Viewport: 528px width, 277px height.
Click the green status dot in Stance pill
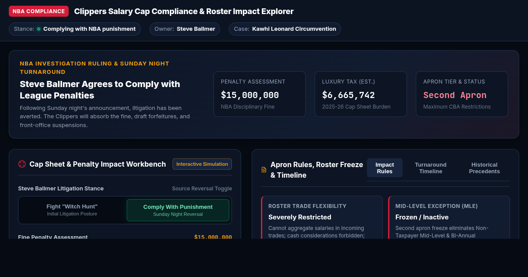click(39, 29)
